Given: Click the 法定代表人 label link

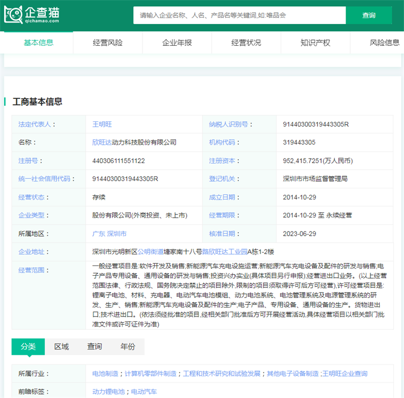Looking at the screenshot, I should (35, 125).
